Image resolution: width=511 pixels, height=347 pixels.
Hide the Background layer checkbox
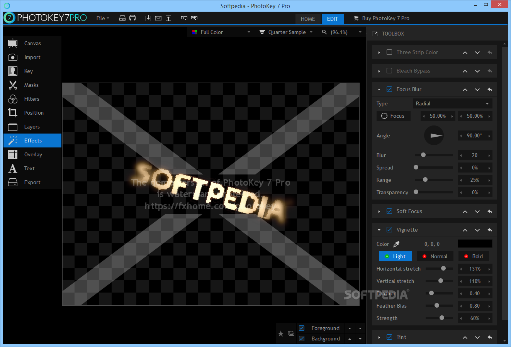(302, 339)
